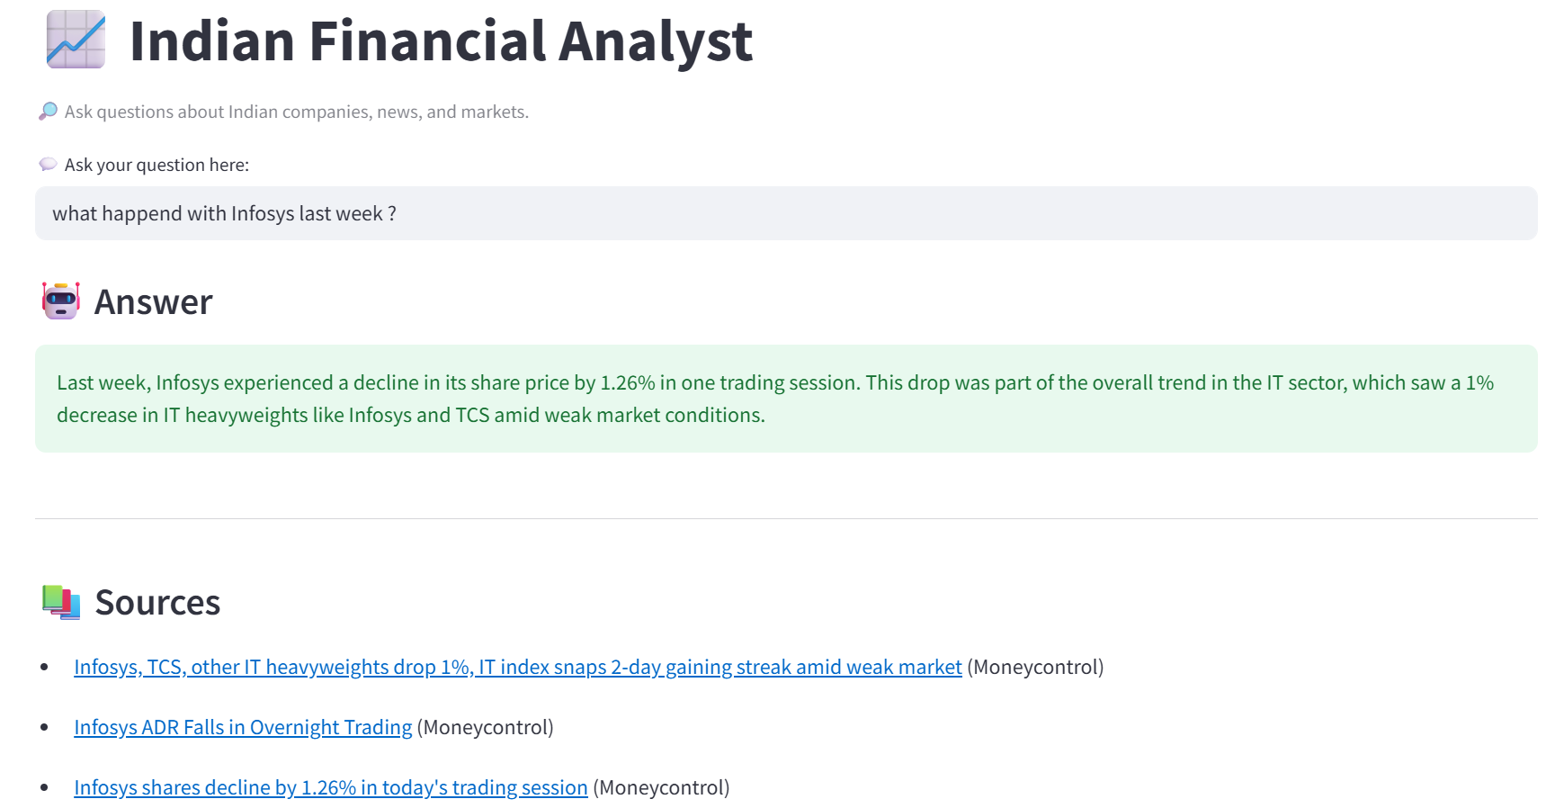Click the chart graph icon beside the title
Image resolution: width=1564 pixels, height=808 pixels.
76,40
